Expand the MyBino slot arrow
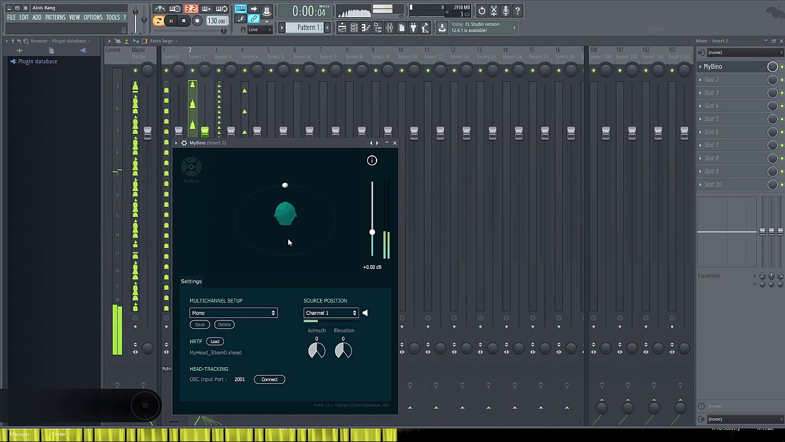The height and width of the screenshot is (442, 785). point(700,66)
